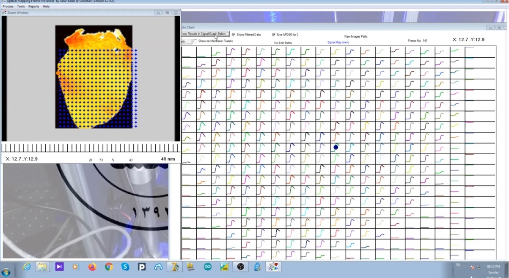Toggle the Show Filtered Data checkbox

[x=234, y=34]
